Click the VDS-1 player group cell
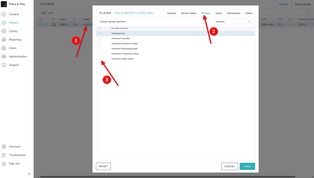 click(x=303, y=25)
